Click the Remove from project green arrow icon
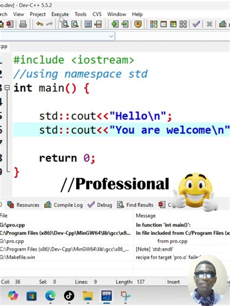This screenshot has height=306, width=230. click(x=124, y=24)
